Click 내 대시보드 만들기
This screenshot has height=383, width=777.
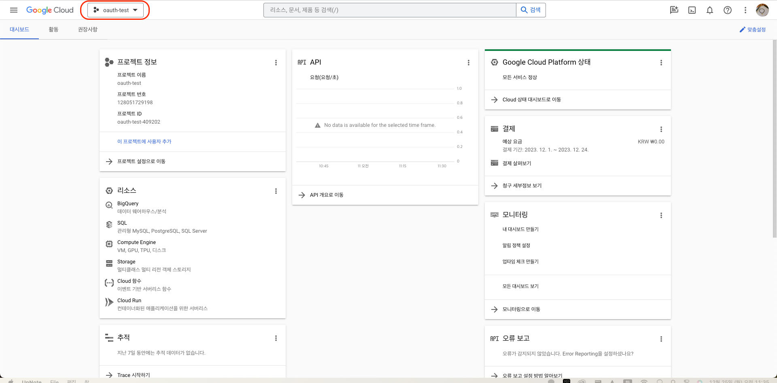point(520,229)
